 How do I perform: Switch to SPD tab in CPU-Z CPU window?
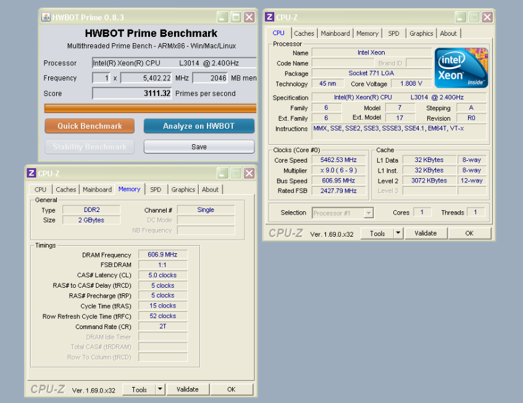(393, 33)
